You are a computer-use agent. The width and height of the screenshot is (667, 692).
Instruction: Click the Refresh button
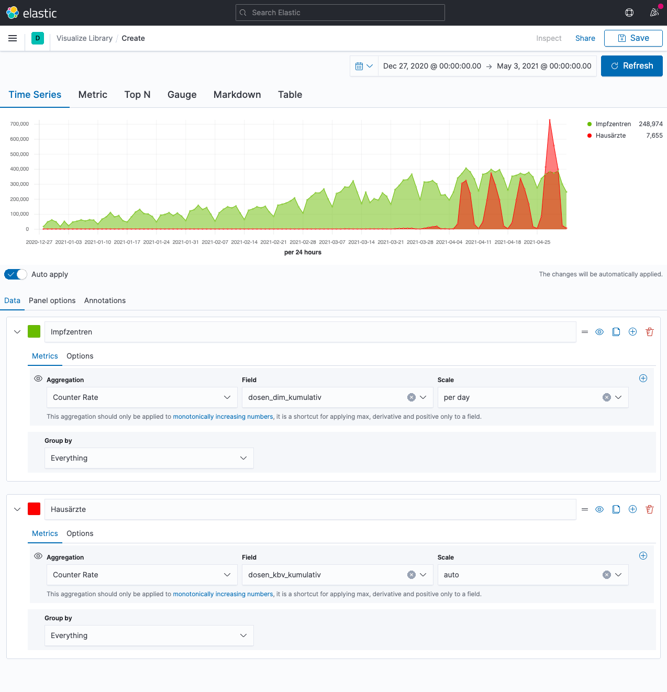coord(631,66)
